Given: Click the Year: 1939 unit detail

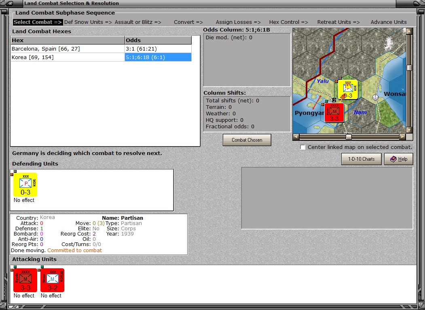Looking at the screenshot, I should (120, 234).
